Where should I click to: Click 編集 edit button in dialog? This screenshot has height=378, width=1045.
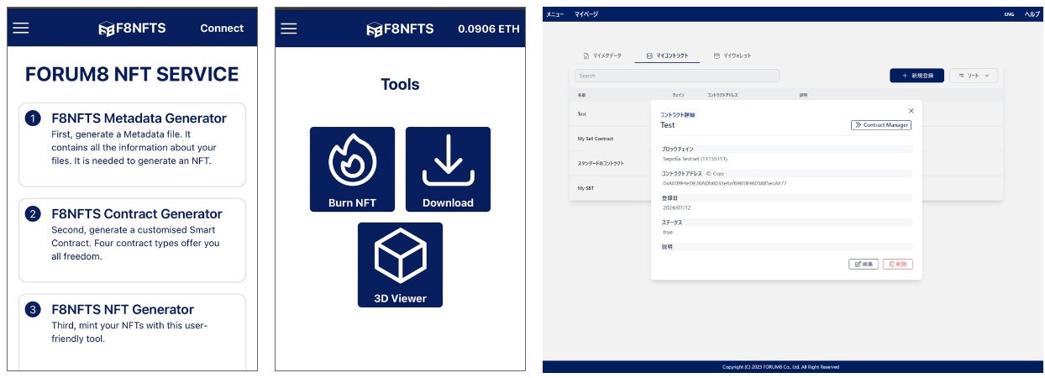pos(864,264)
